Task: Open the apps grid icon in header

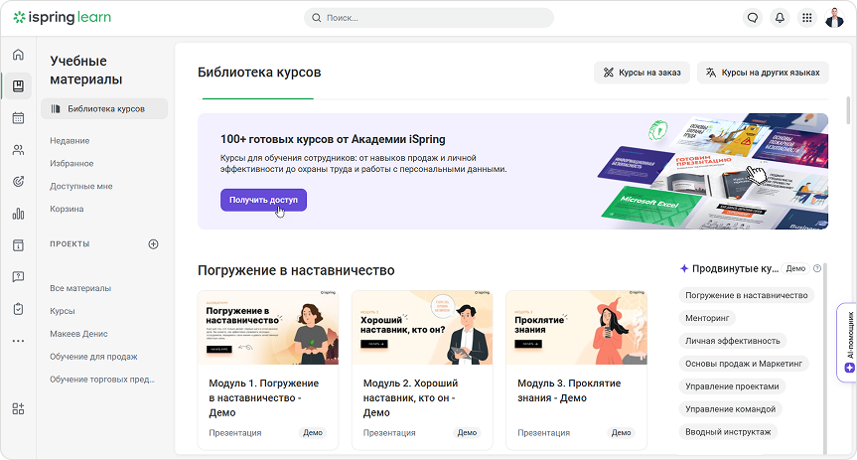Action: [806, 18]
